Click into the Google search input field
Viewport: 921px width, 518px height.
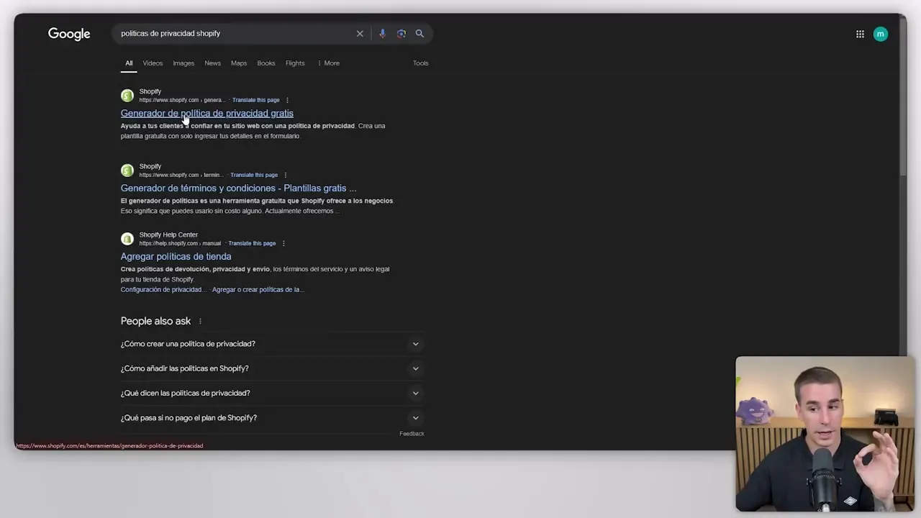(237, 34)
